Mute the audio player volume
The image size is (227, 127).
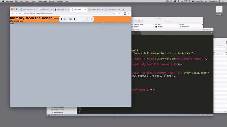(87, 19)
